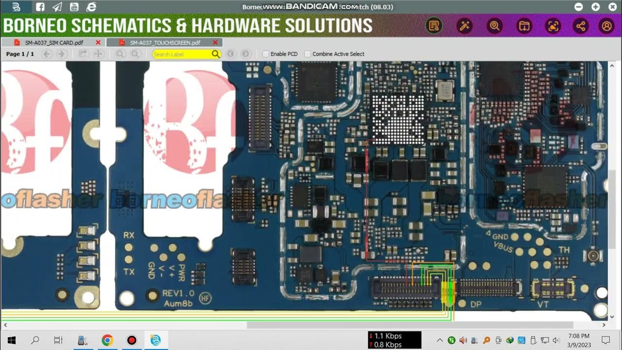622x350 pixels.
Task: Click the Page 1 / 1 indicator
Action: pos(20,54)
